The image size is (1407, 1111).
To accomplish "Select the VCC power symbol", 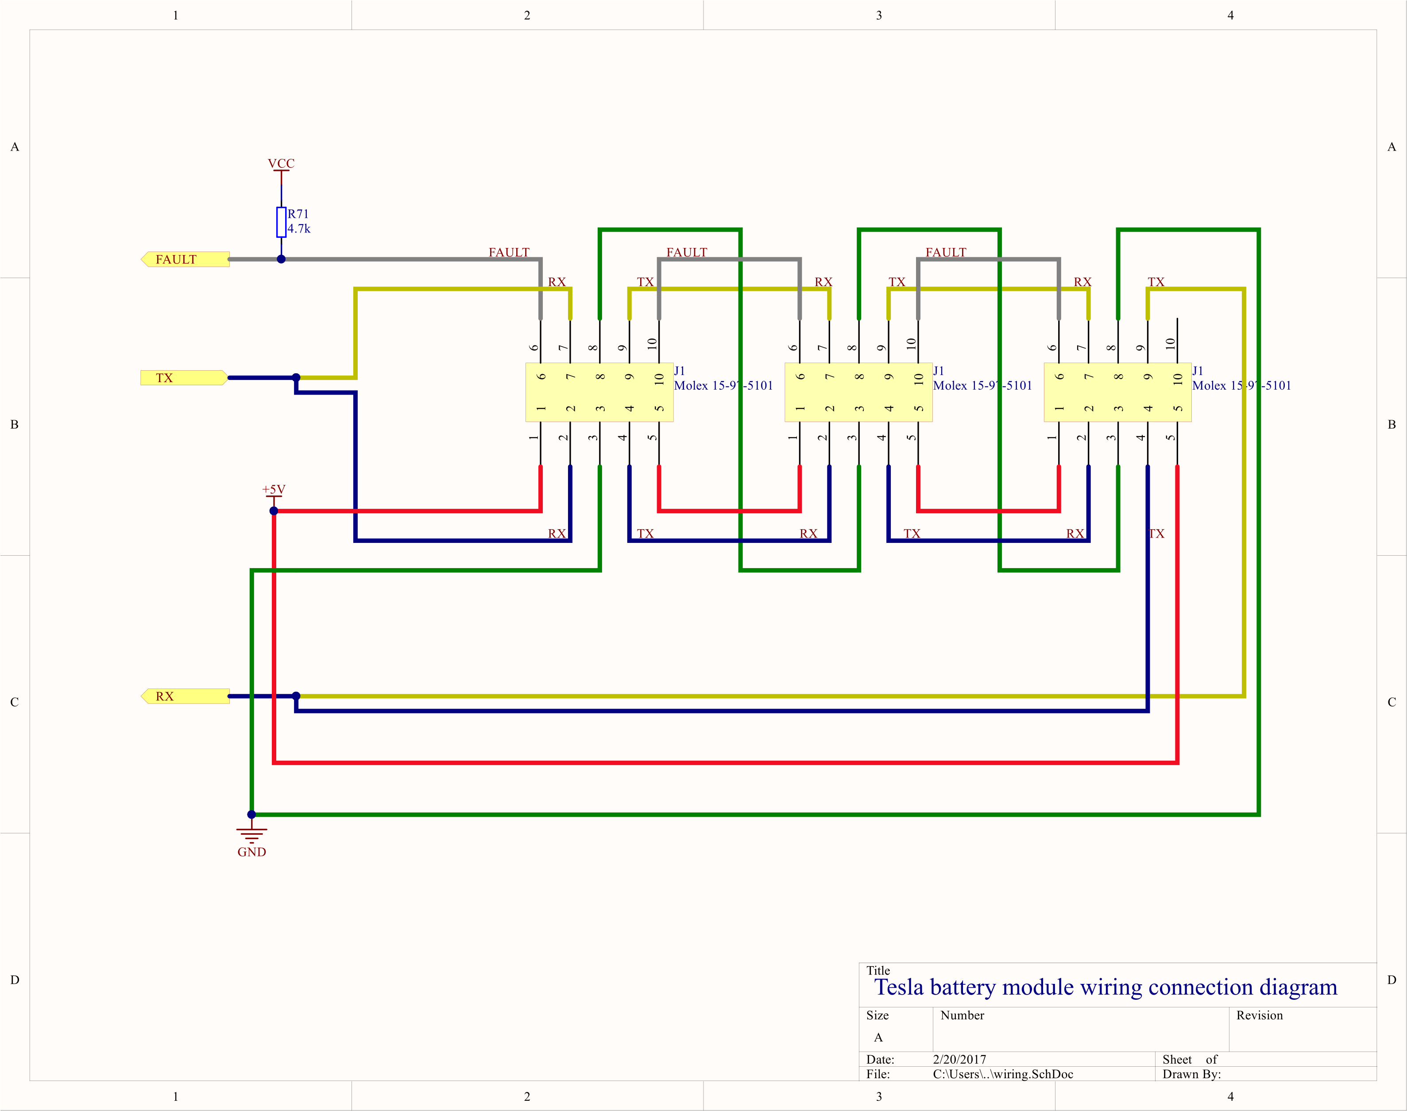I will 281,166.
